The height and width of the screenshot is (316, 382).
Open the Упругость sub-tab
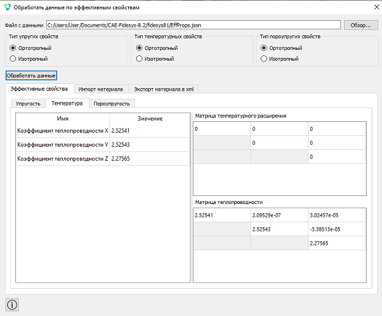28,103
